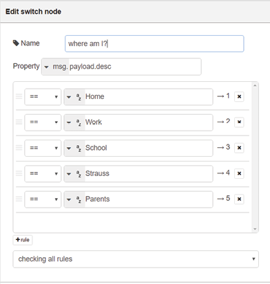Delete the Home rule with its x icon

pyautogui.click(x=239, y=96)
